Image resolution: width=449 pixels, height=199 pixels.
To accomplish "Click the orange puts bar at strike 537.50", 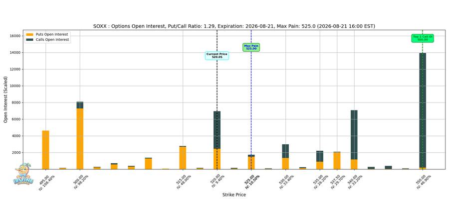I will (x=337, y=161).
